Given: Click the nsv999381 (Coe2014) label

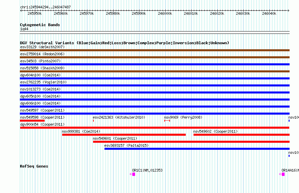Looking at the screenshot, I should point(81,131).
